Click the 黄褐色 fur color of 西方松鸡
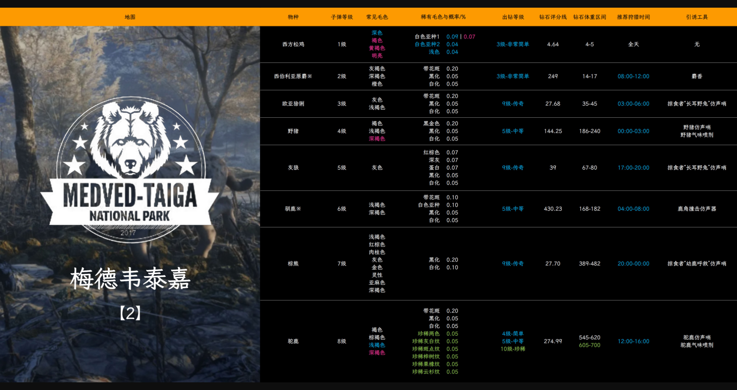This screenshot has height=390, width=737. pos(377,48)
